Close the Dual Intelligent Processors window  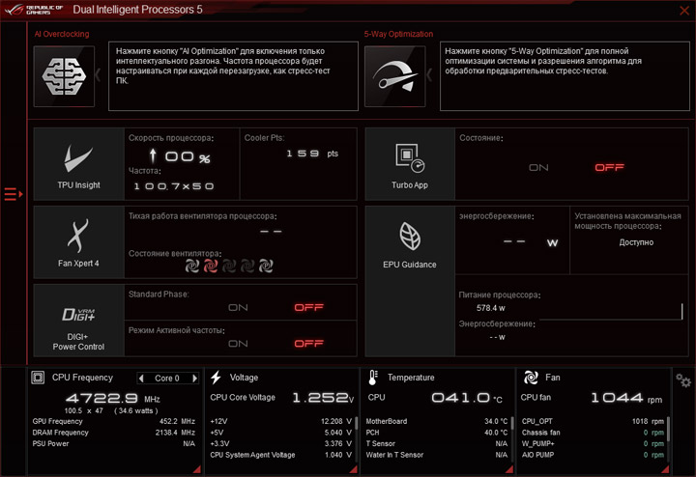[684, 11]
